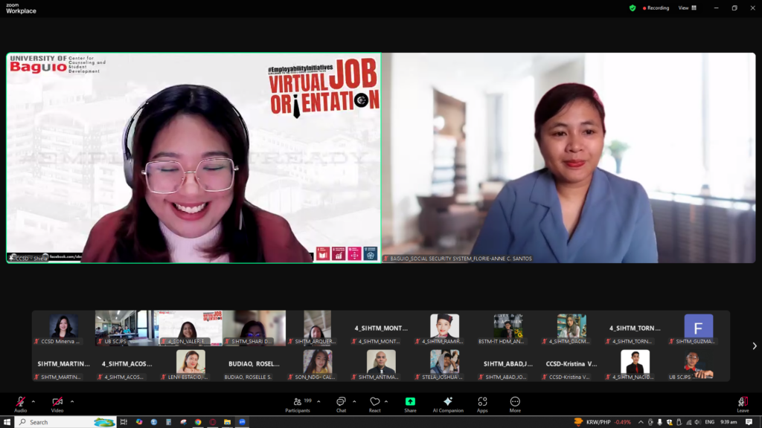This screenshot has height=428, width=762.
Task: Open the Chat panel
Action: pyautogui.click(x=341, y=403)
